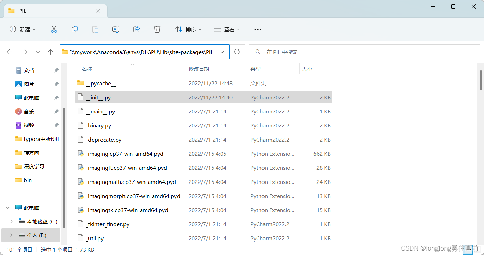
Task: Click the Share icon in toolbar
Action: [x=137, y=29]
